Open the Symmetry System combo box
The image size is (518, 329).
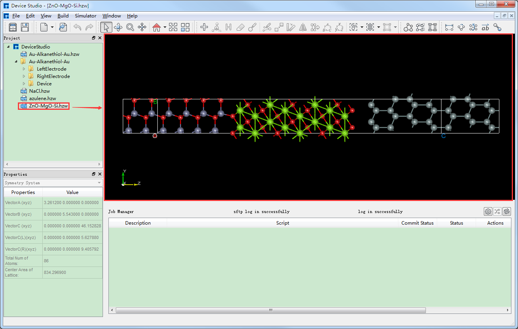click(53, 183)
